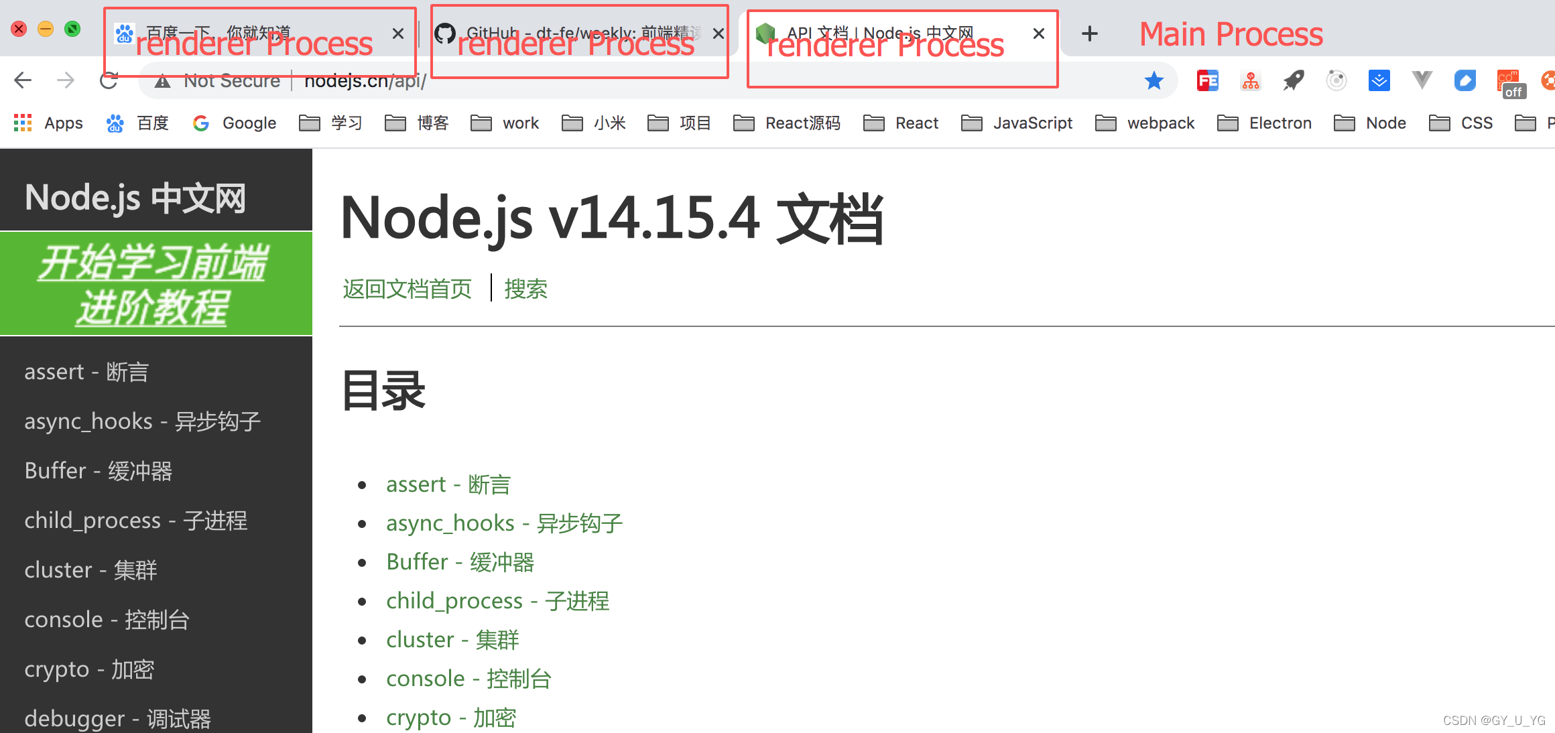
Task: Open the webpack bookmarks folder
Action: coord(1145,123)
